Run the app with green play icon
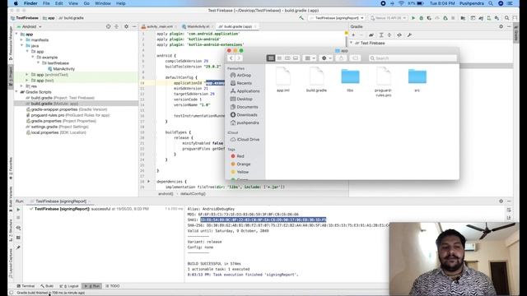 pos(413,18)
